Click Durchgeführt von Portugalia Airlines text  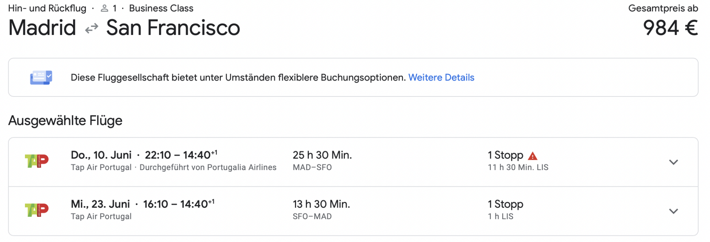pyautogui.click(x=208, y=168)
